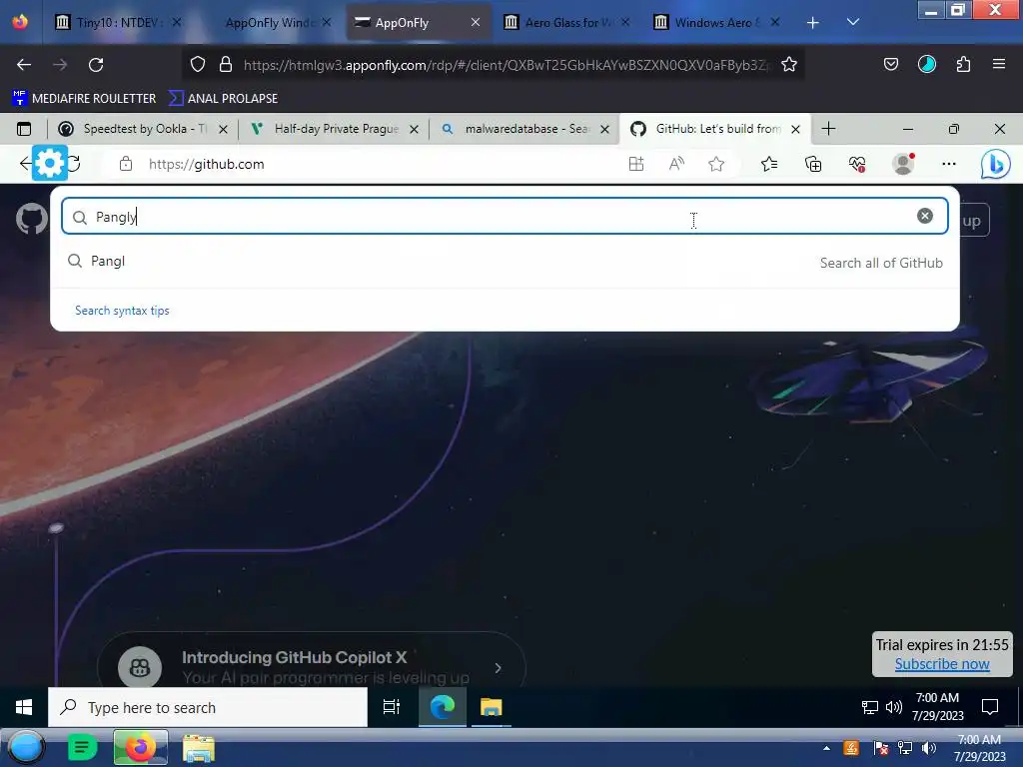Add a new tab in Edge
This screenshot has width=1023, height=767.
click(828, 129)
